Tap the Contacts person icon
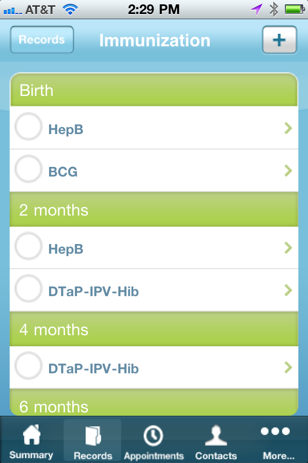 [x=216, y=436]
